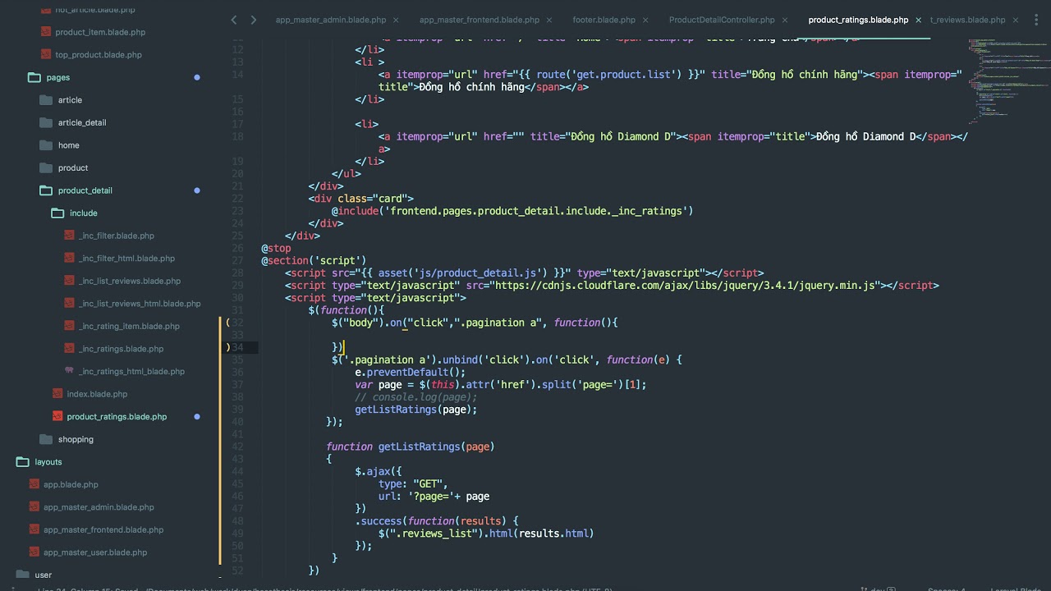Close the app_master_admin.blade.php tab
The height and width of the screenshot is (591, 1051).
tap(396, 20)
